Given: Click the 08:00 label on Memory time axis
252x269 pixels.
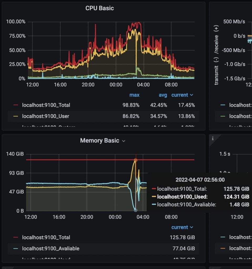Looking at the screenshot, I should 171,217.
